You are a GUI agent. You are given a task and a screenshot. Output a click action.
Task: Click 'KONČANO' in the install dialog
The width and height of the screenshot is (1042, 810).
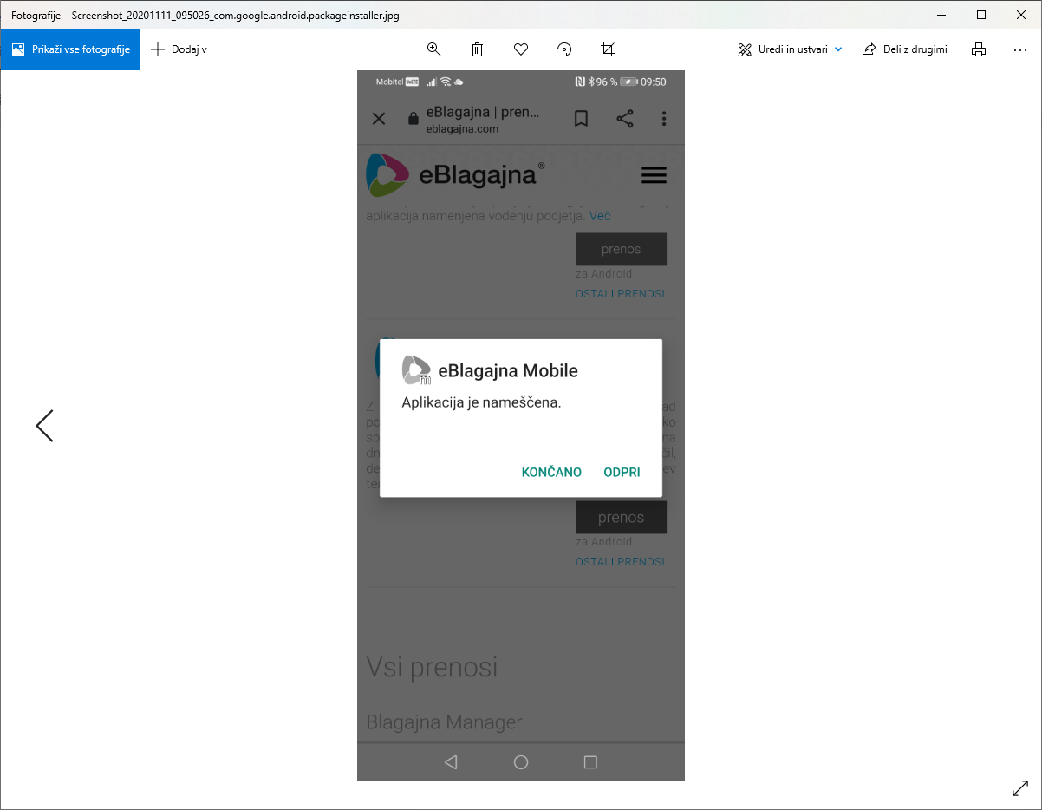[551, 473]
